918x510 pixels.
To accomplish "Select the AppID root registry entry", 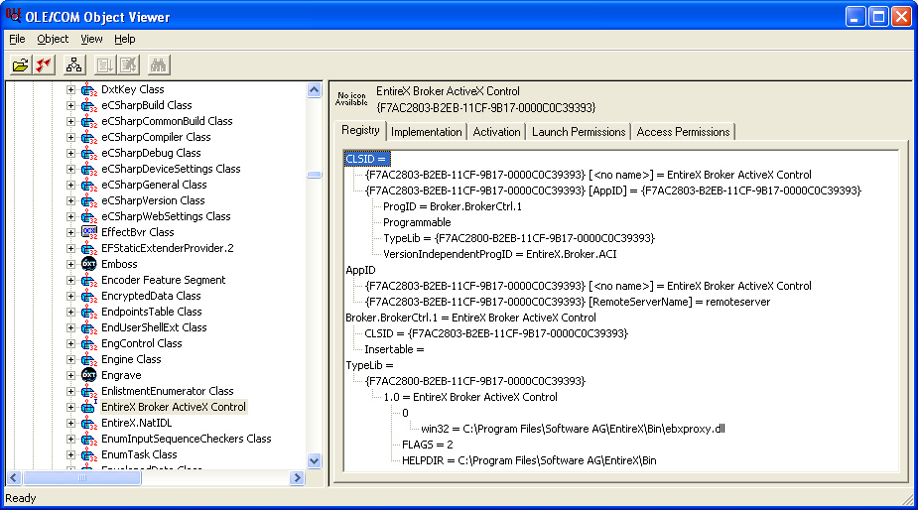I will coord(360,270).
